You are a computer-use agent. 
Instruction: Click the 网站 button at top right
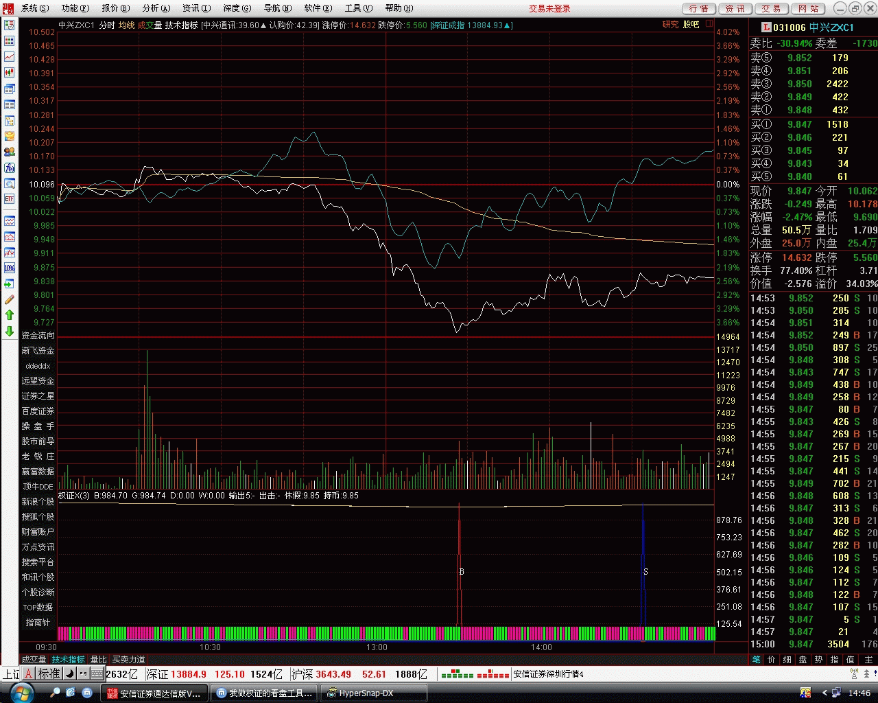809,8
